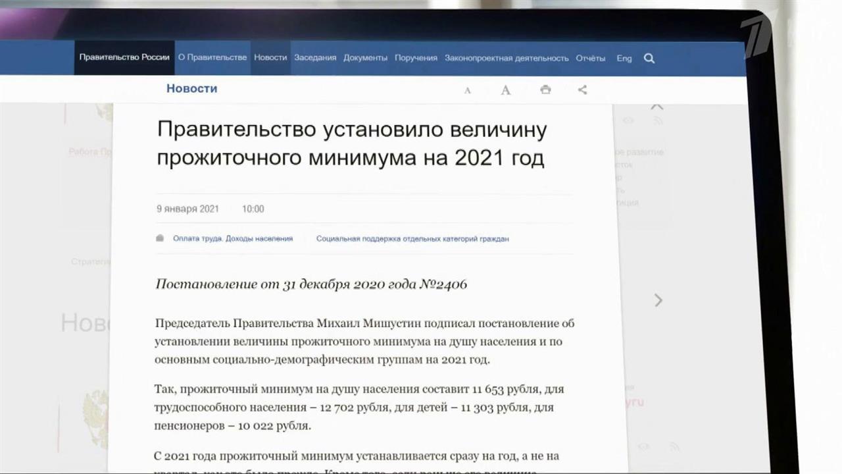This screenshot has width=842, height=474.
Task: Open Законопроектная деятельность section
Action: click(507, 58)
